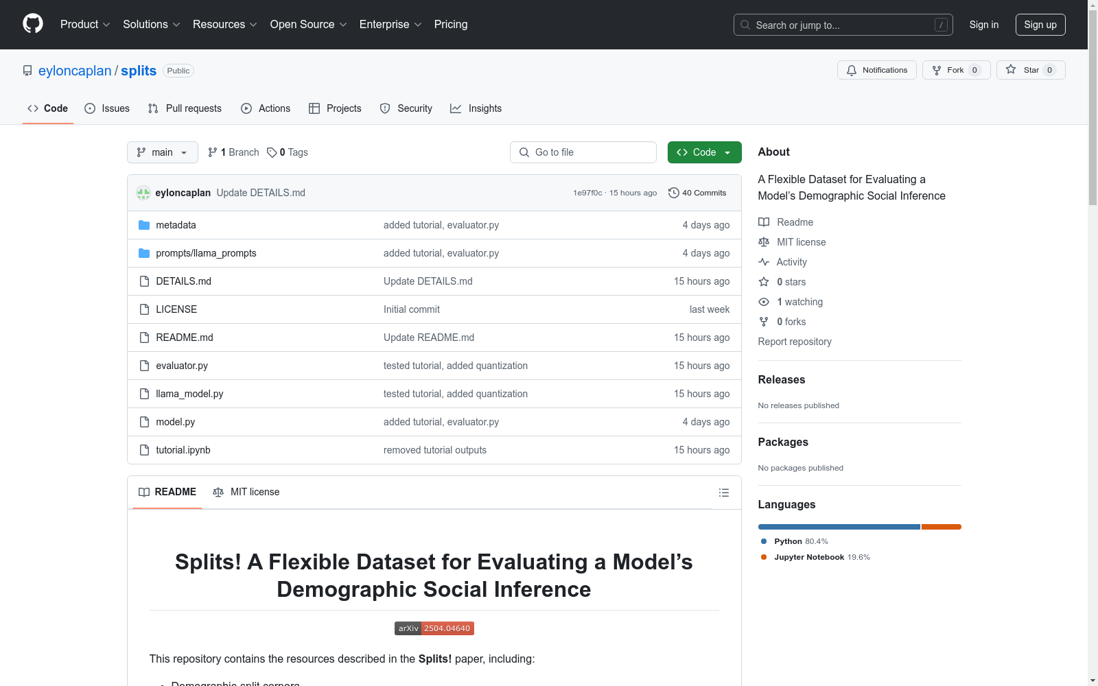Click the watching eye icon
The width and height of the screenshot is (1098, 686).
[x=764, y=302]
